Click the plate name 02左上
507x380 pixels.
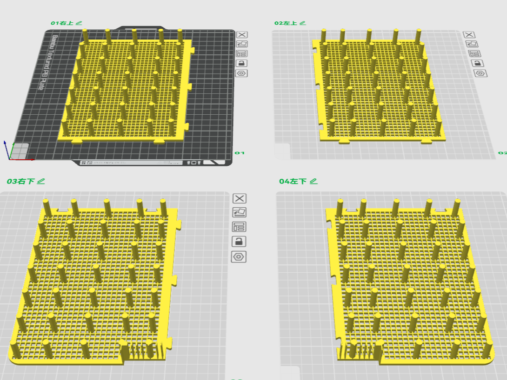coord(286,23)
